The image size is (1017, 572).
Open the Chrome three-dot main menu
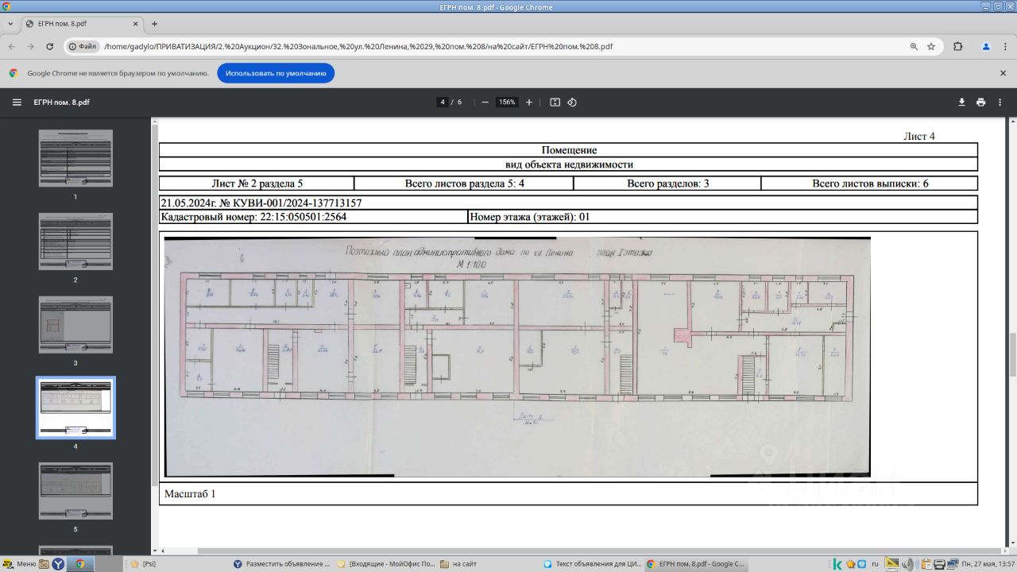click(x=1004, y=47)
